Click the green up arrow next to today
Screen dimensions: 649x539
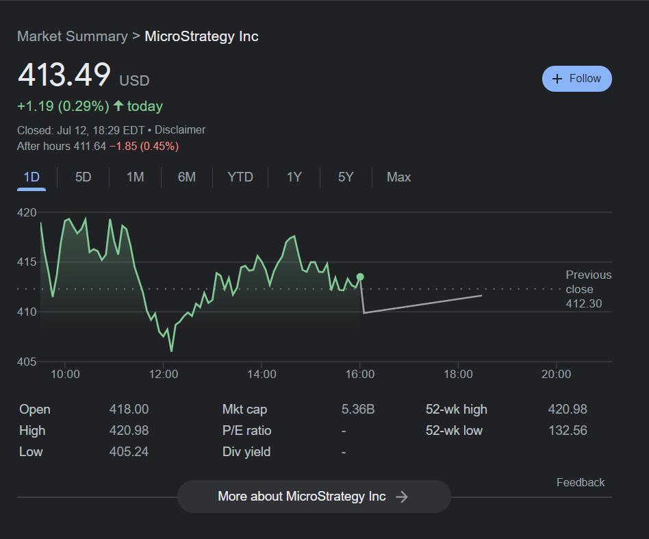(118, 106)
